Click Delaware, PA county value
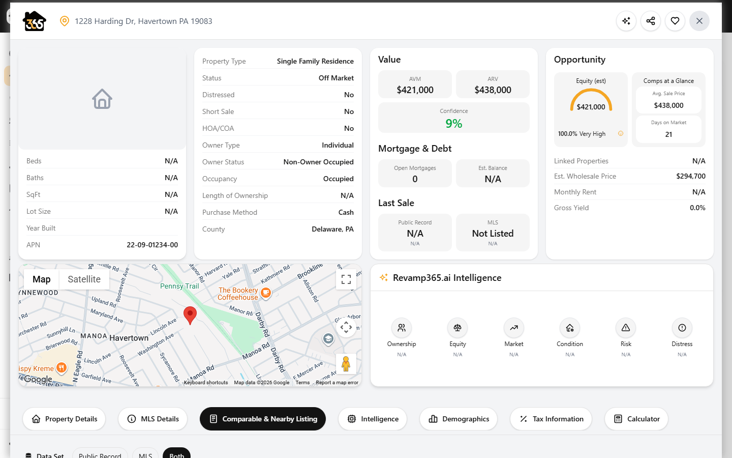Screen dimensions: 732x458 (332, 229)
